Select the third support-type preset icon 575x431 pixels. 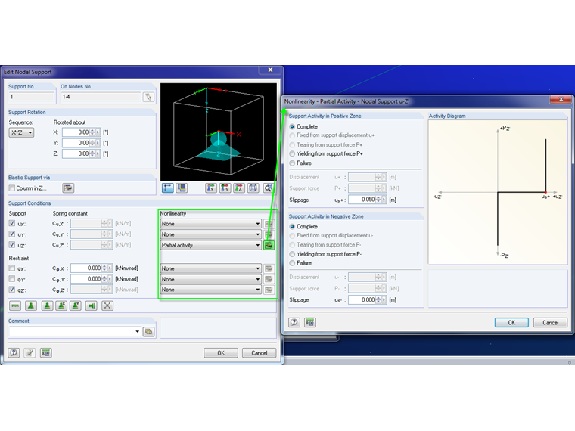click(47, 305)
